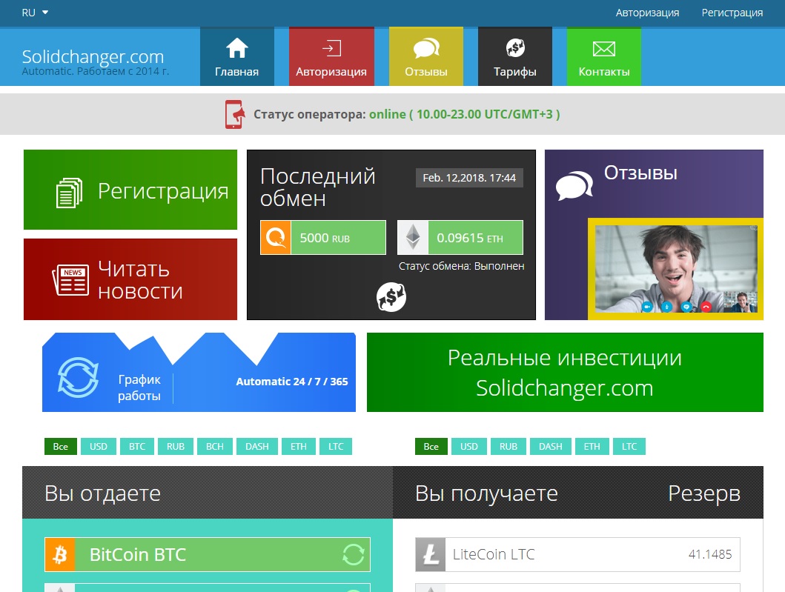Select left Все currency filter

61,446
